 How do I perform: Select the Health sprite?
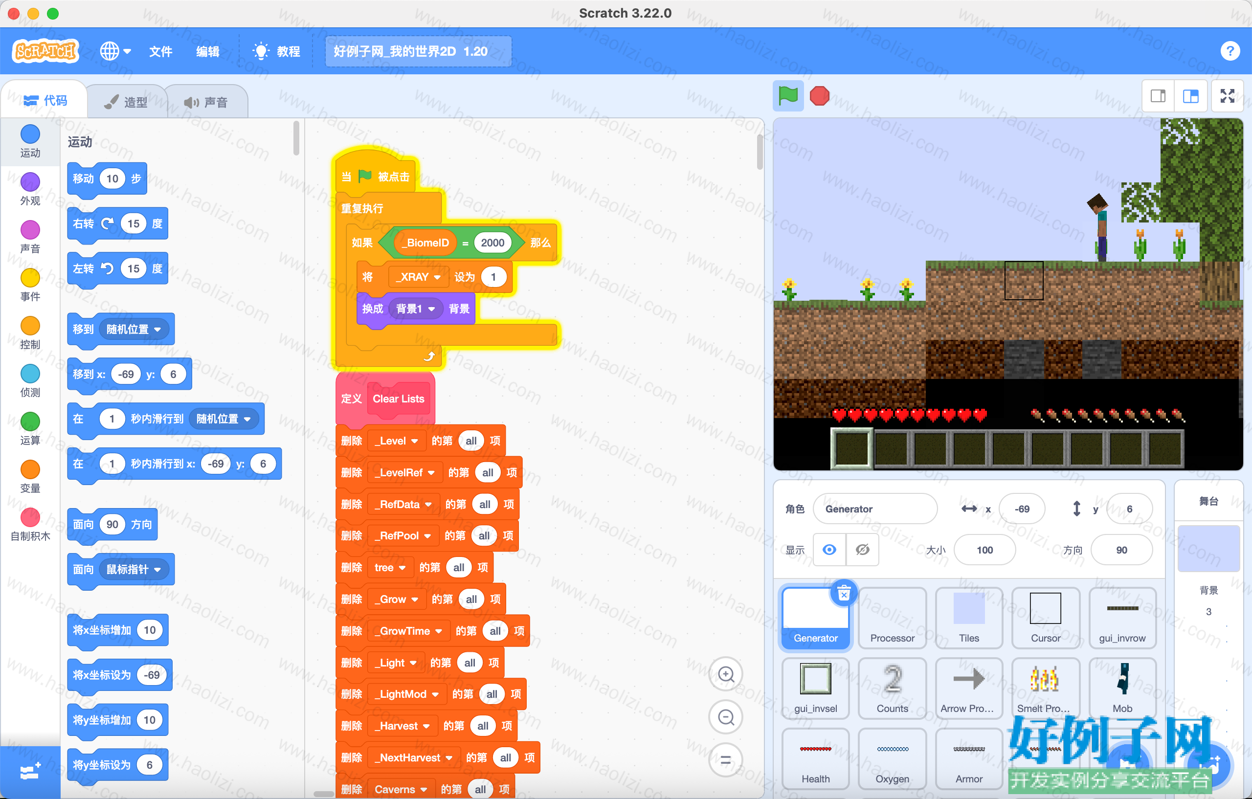[x=815, y=758]
